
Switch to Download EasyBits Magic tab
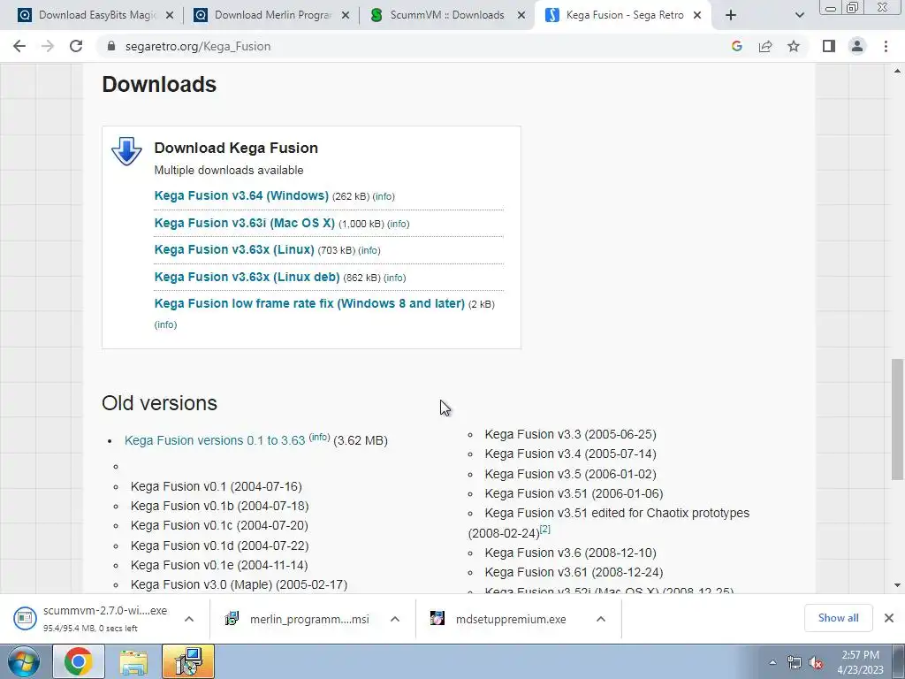coord(97,15)
